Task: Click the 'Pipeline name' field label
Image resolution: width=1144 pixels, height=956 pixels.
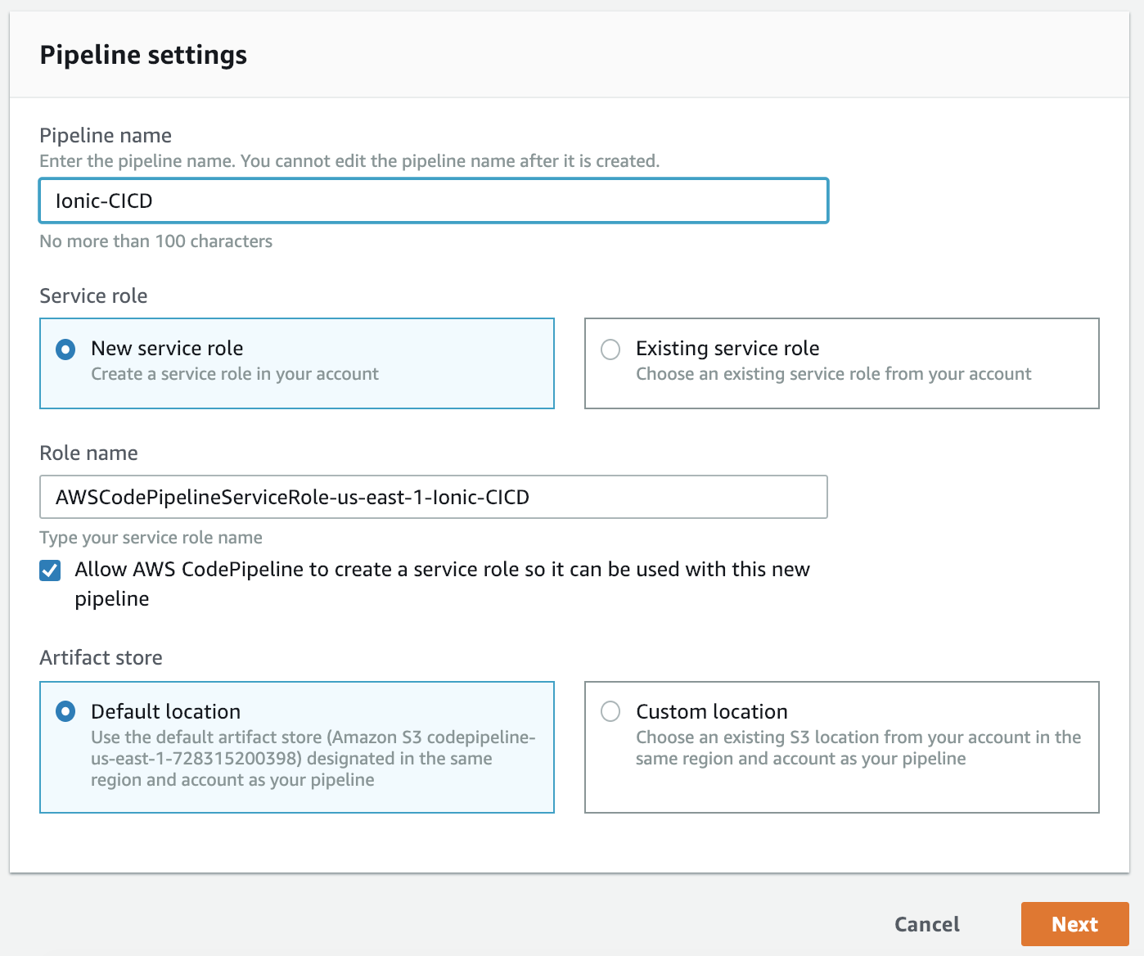Action: coord(106,135)
